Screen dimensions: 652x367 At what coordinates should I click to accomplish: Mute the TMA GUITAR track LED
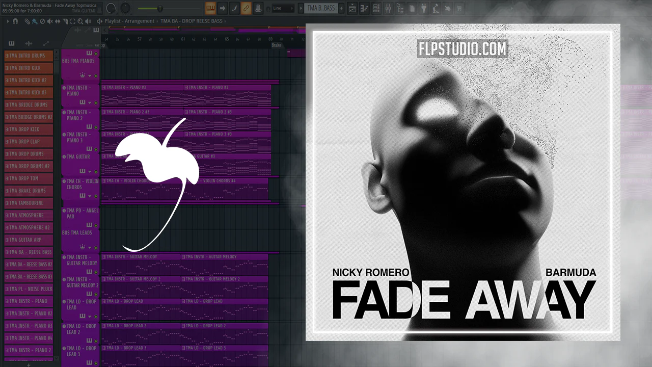(x=95, y=172)
